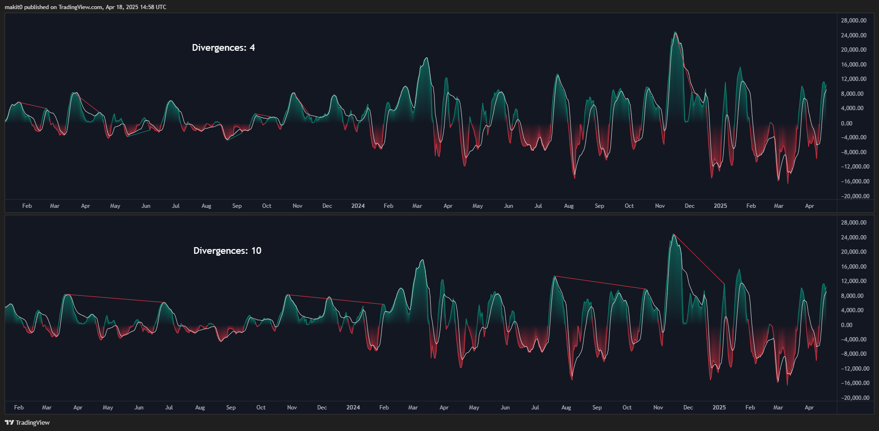Click 28,000.00 on the upper chart price scale
879x431 pixels.
coord(854,21)
